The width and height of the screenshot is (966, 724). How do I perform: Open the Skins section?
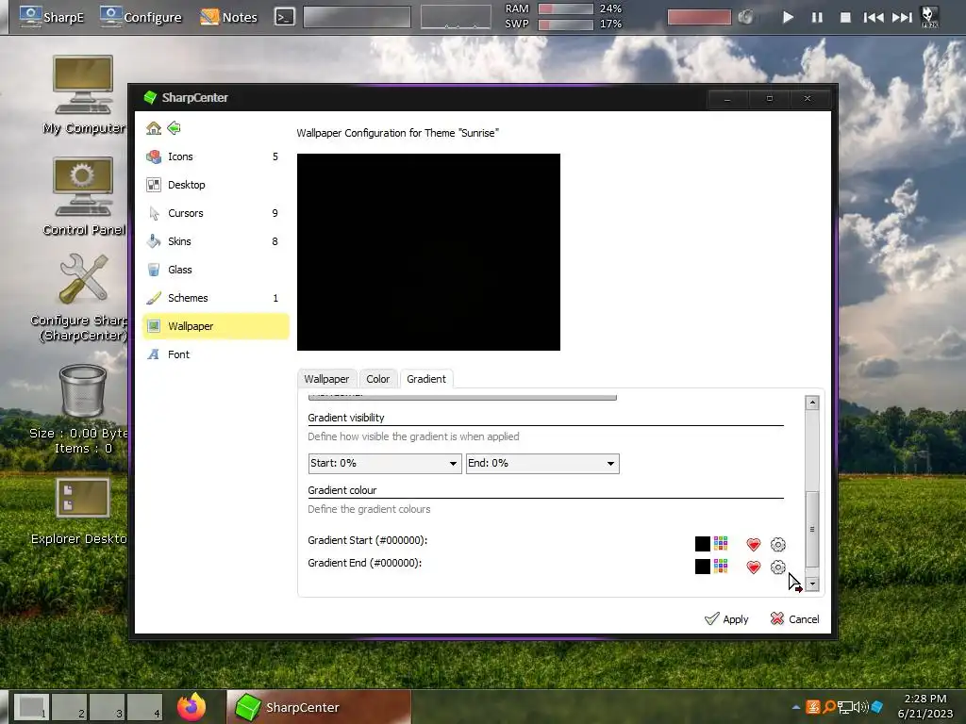pyautogui.click(x=215, y=241)
